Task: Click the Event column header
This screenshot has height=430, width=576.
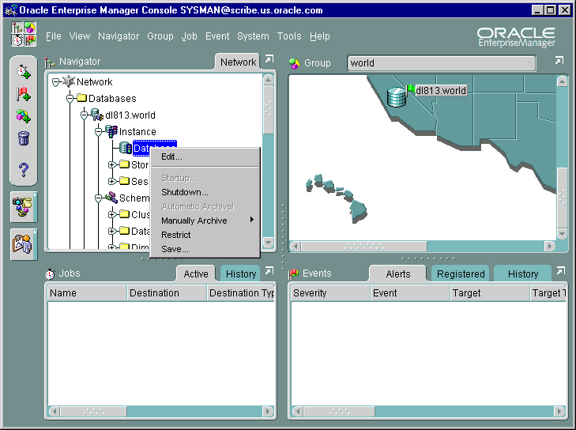Action: (410, 293)
